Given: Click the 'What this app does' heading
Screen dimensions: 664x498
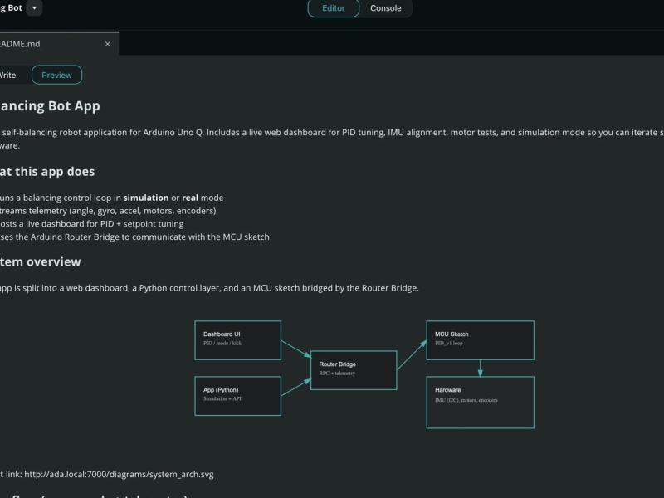Looking at the screenshot, I should tap(47, 172).
